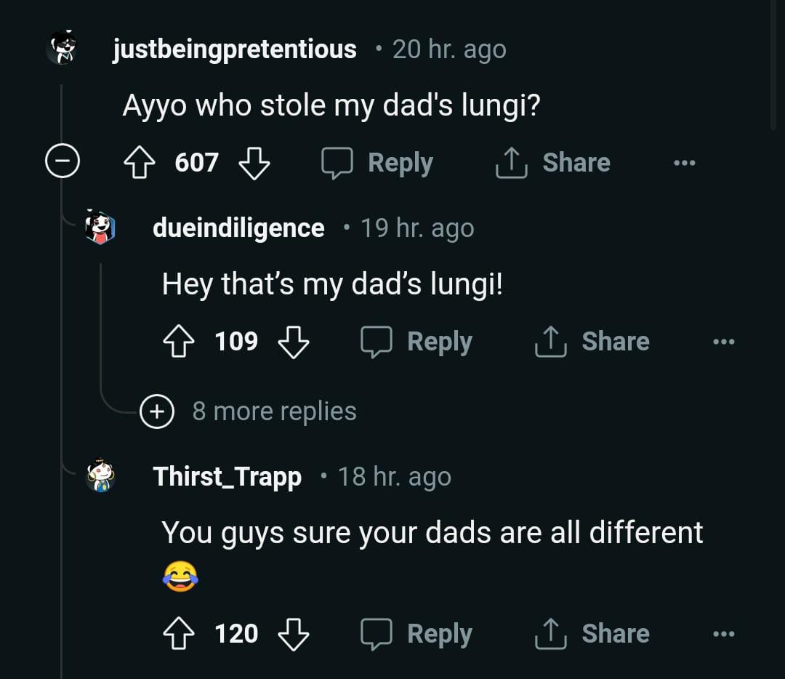Downvote the reply with 109 votes
785x679 pixels.
click(x=294, y=341)
